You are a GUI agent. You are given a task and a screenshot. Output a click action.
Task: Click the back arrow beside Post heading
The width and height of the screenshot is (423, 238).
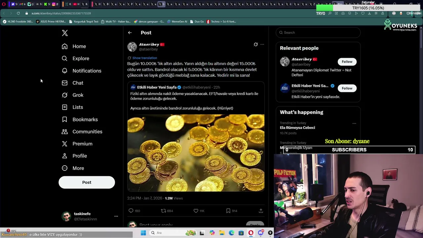[130, 33]
